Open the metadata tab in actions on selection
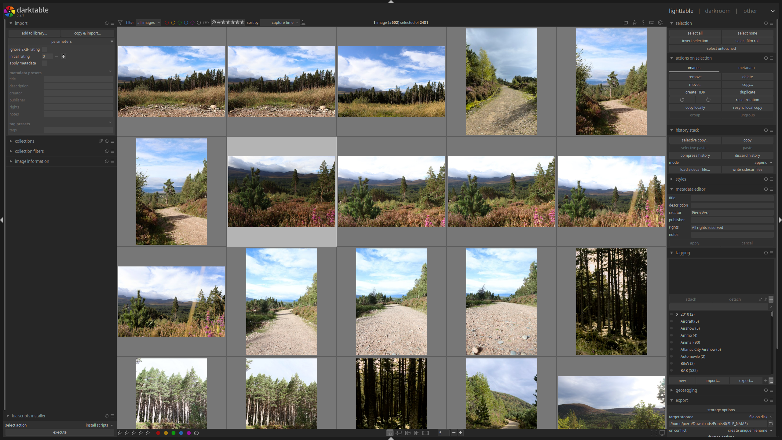The width and height of the screenshot is (782, 440). point(746,68)
